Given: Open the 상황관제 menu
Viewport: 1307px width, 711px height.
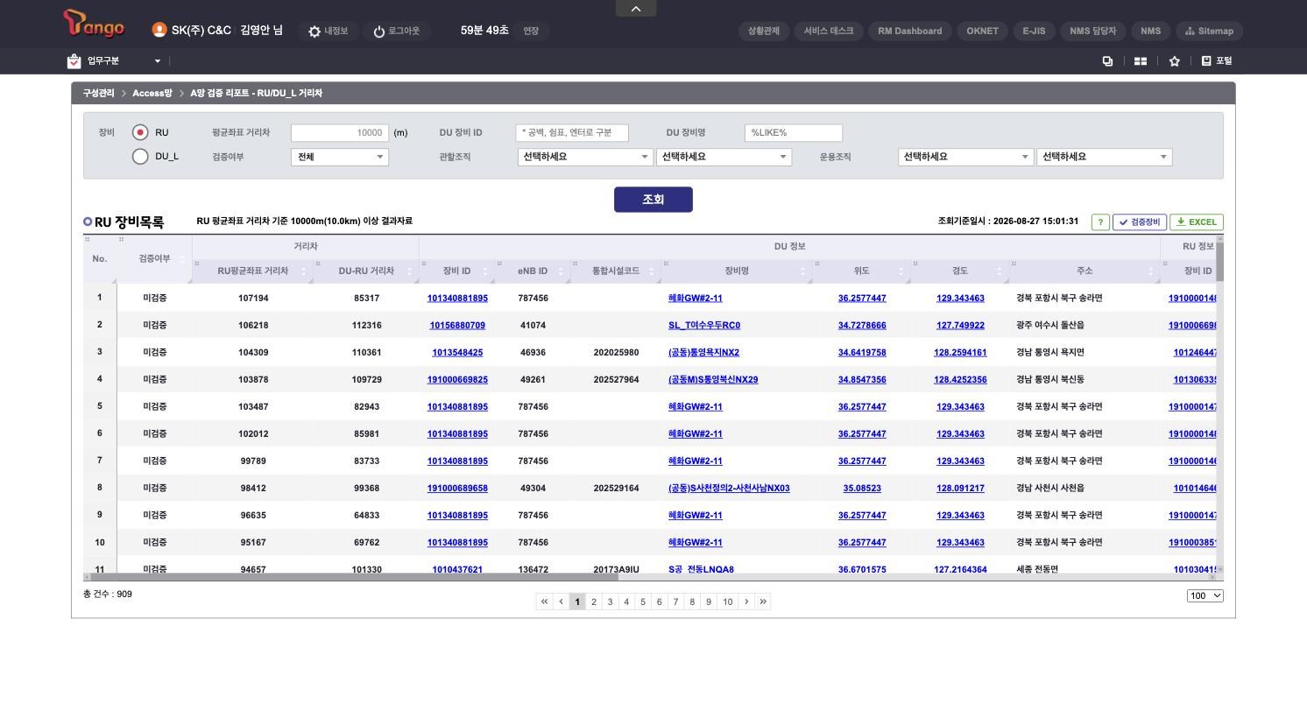Looking at the screenshot, I should point(764,31).
